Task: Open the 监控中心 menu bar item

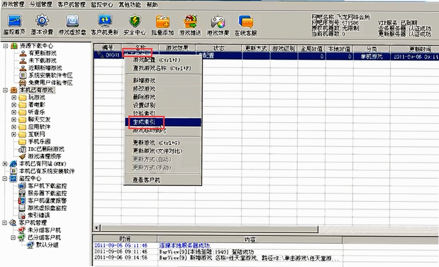Action: (102, 4)
